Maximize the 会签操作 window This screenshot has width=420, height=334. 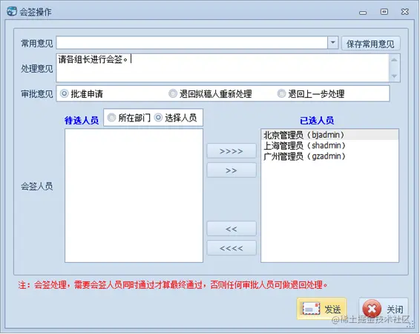tap(384, 12)
